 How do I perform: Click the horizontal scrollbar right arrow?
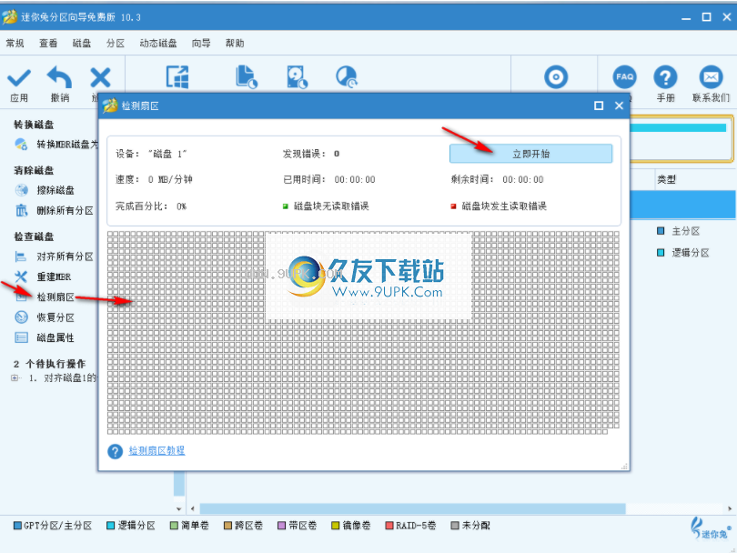(730, 508)
